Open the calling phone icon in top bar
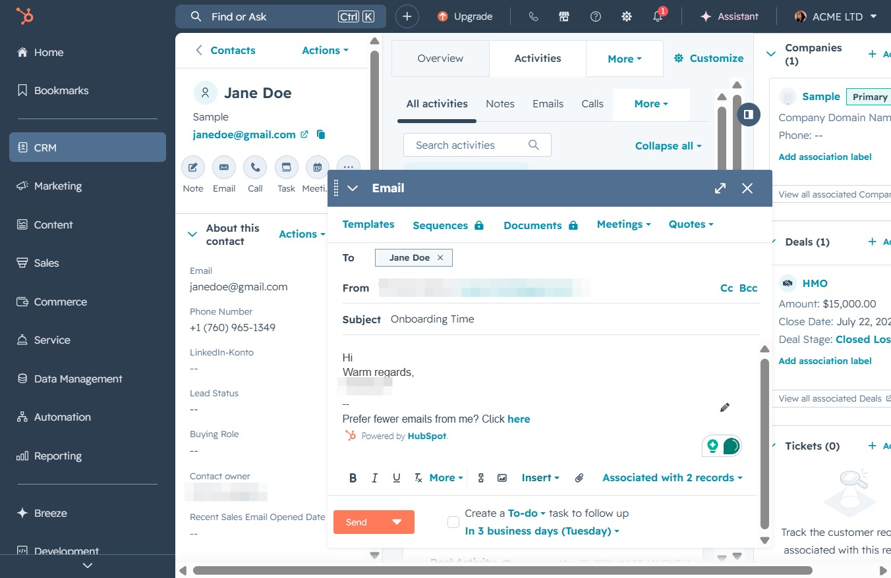Screen dimensions: 891x578 click(534, 16)
